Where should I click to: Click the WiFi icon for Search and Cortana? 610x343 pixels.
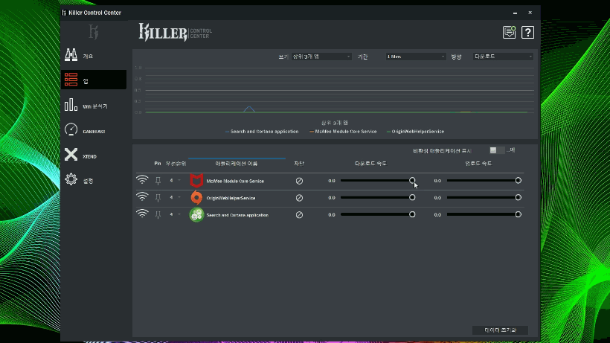coord(142,214)
